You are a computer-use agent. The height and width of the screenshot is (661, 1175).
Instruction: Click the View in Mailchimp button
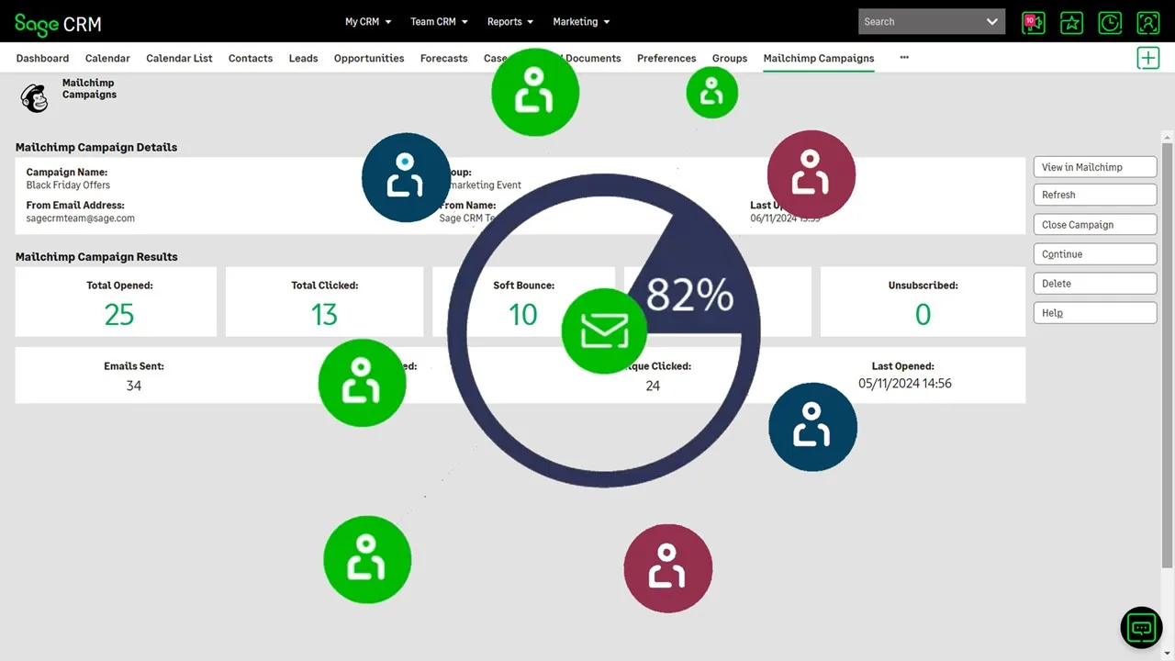[1094, 167]
